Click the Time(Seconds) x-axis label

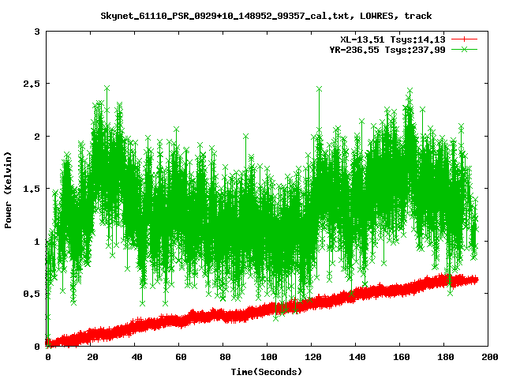266,371
